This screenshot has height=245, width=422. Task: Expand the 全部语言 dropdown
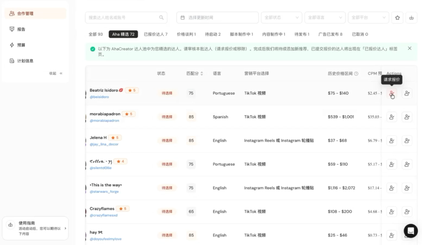[x=325, y=18]
